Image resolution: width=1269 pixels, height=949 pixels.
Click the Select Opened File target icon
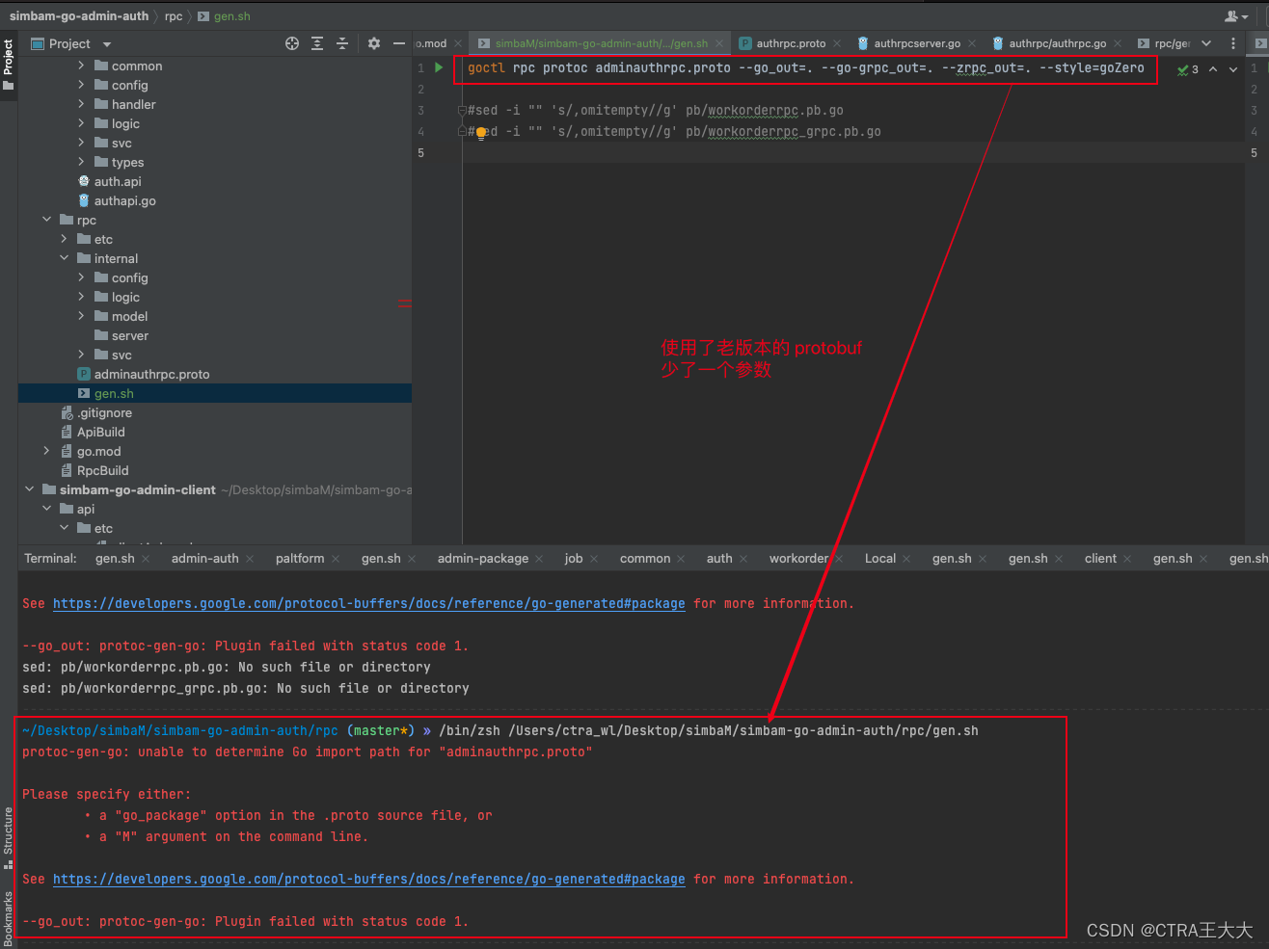[x=292, y=43]
